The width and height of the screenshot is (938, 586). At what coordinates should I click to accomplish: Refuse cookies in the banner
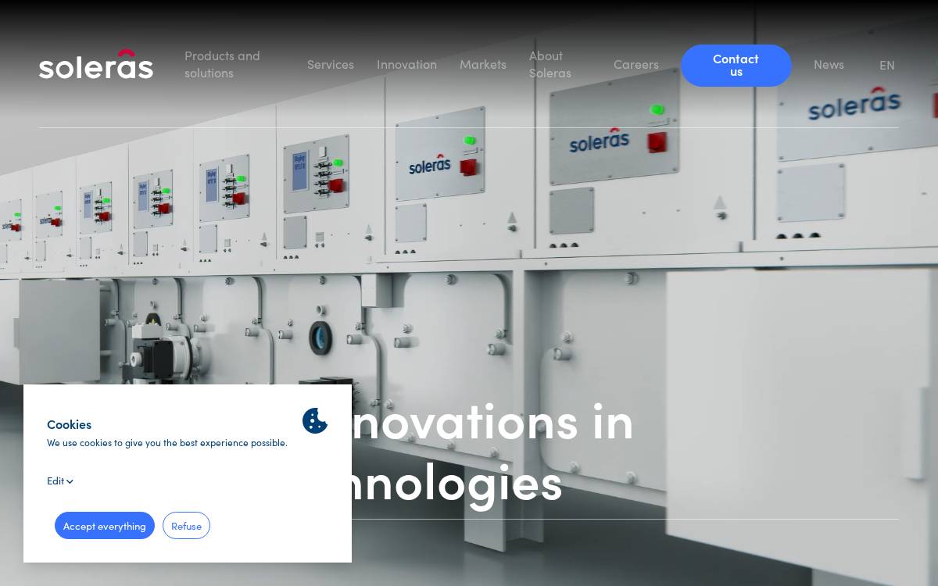[x=186, y=526]
